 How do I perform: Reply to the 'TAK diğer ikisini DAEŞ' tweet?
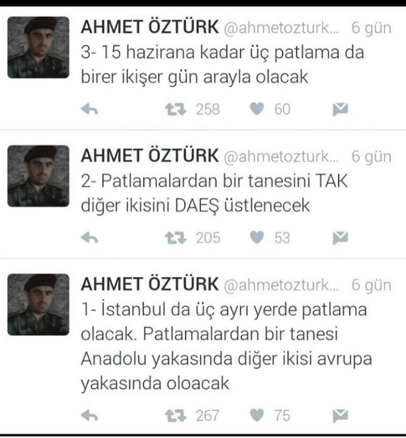[90, 238]
